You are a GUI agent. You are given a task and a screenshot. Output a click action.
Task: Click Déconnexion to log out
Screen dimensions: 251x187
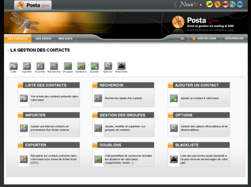(x=234, y=39)
